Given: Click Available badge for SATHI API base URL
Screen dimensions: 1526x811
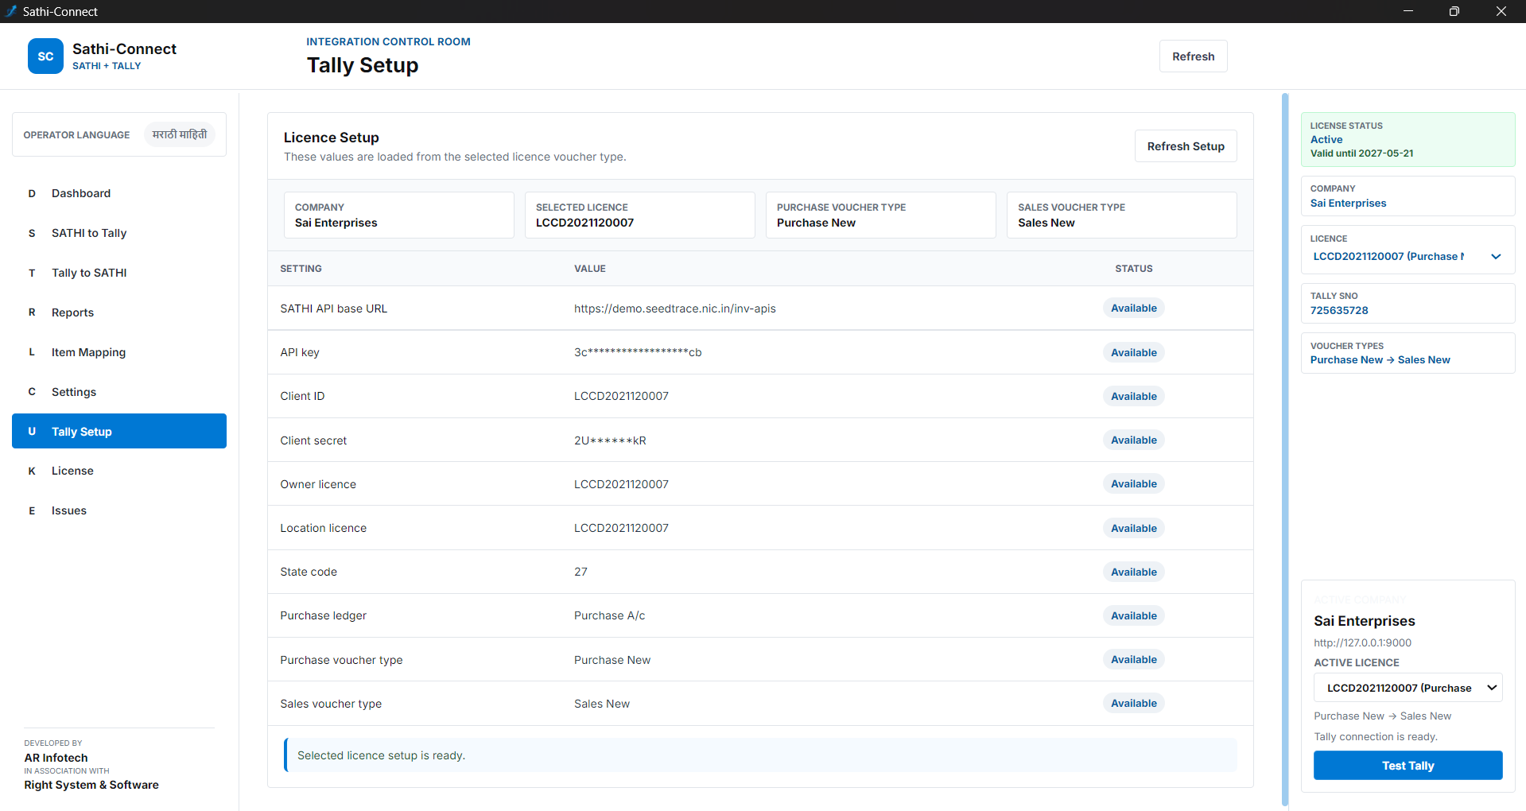Looking at the screenshot, I should tap(1133, 308).
